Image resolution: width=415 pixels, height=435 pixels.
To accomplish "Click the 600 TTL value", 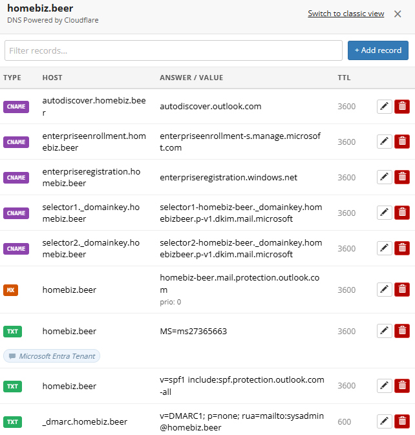I will point(345,422).
